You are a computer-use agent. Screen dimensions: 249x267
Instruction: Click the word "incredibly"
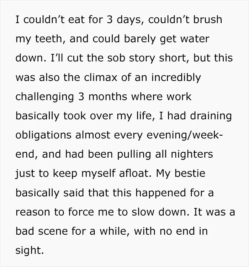tap(176, 78)
